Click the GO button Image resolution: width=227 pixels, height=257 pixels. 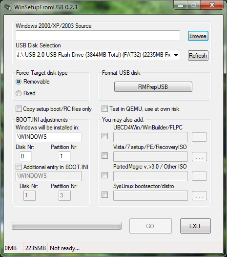150,226
